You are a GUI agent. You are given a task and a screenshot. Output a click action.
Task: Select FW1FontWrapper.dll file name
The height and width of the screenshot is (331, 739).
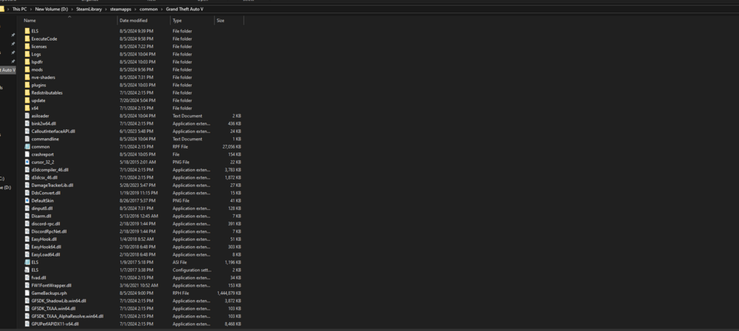click(52, 285)
